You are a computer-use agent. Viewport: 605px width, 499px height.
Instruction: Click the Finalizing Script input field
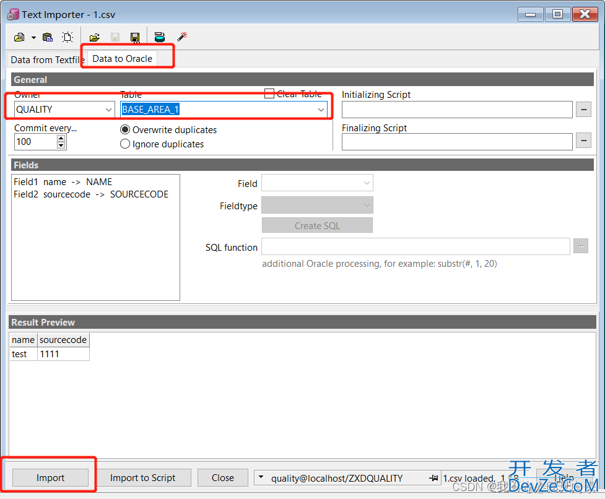(457, 142)
